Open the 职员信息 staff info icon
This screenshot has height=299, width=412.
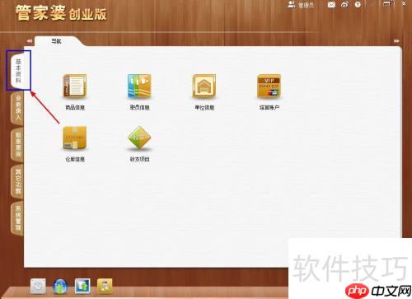coord(139,86)
